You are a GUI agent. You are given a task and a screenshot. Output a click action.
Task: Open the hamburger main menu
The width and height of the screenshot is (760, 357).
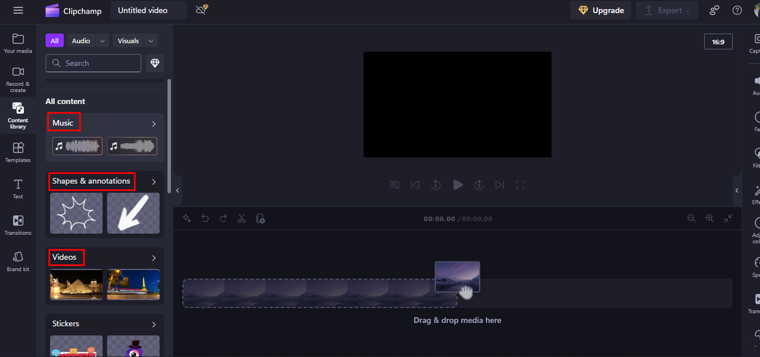point(18,10)
